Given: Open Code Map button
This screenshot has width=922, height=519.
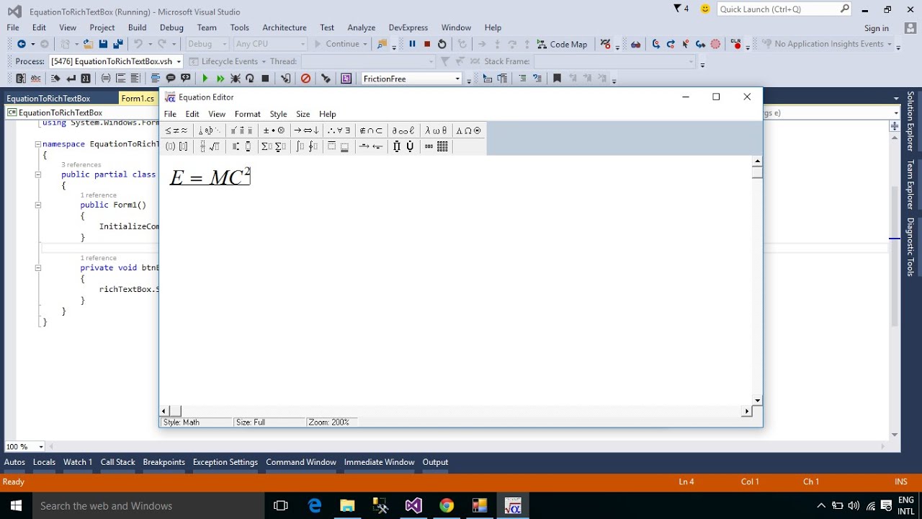Looking at the screenshot, I should pyautogui.click(x=561, y=44).
